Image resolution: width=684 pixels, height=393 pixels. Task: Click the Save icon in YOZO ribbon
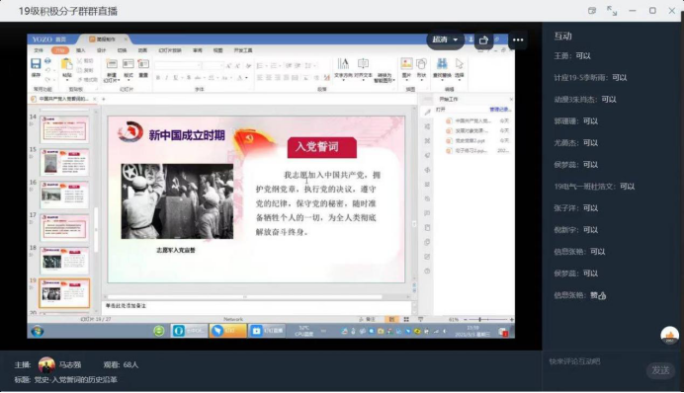coord(36,63)
